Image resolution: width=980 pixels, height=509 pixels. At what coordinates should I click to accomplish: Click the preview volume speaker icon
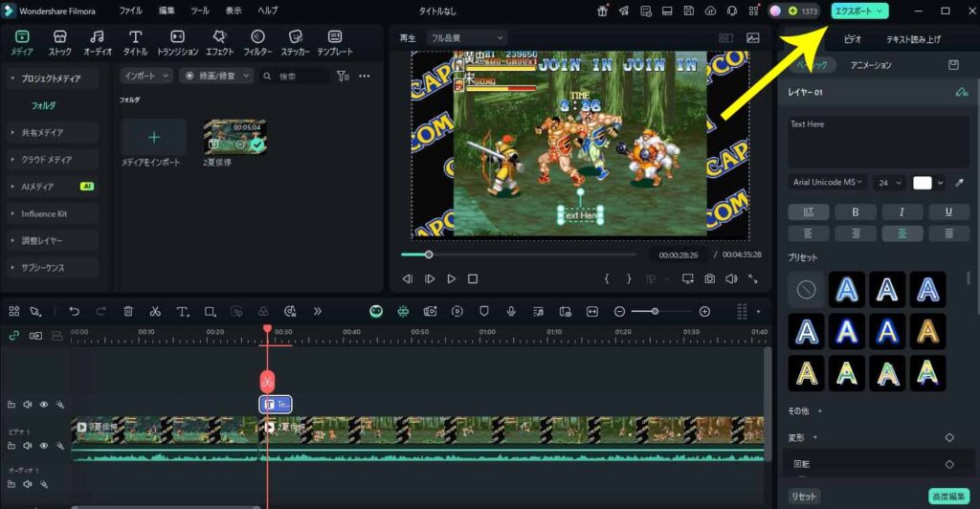tap(731, 278)
